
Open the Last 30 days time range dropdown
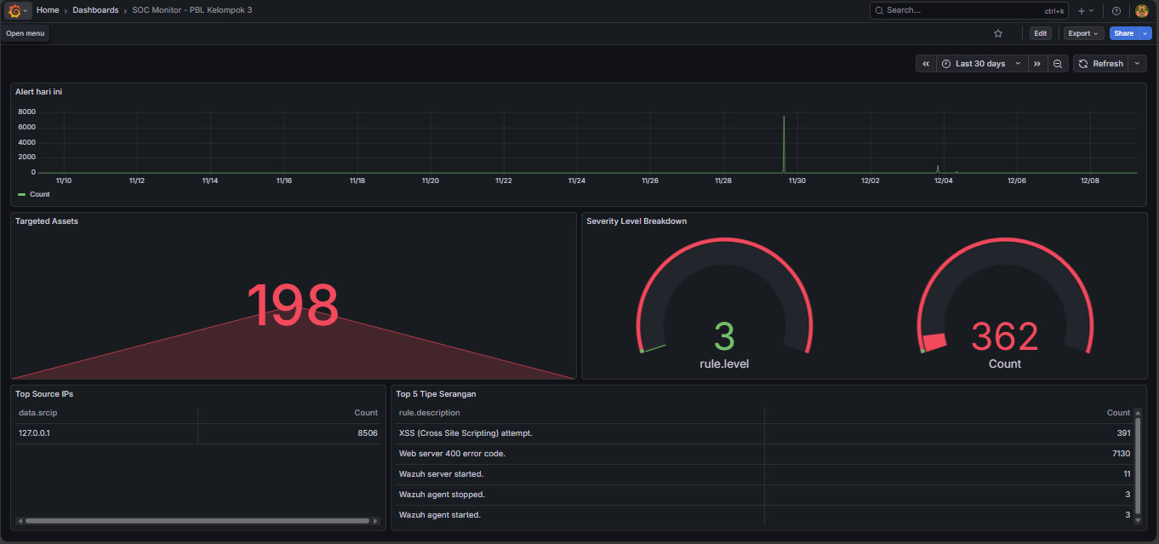tap(980, 63)
